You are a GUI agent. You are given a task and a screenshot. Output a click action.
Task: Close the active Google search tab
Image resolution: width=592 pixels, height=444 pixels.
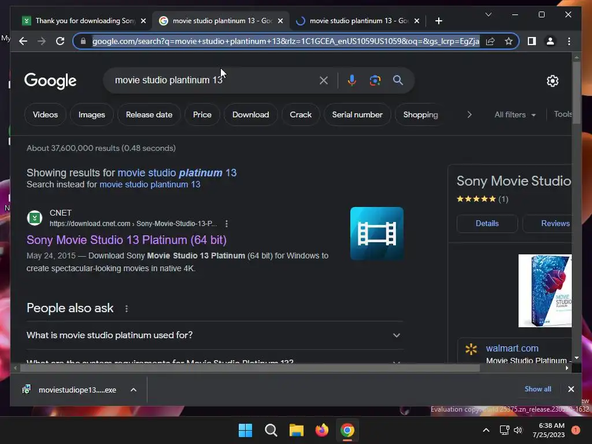click(x=280, y=21)
